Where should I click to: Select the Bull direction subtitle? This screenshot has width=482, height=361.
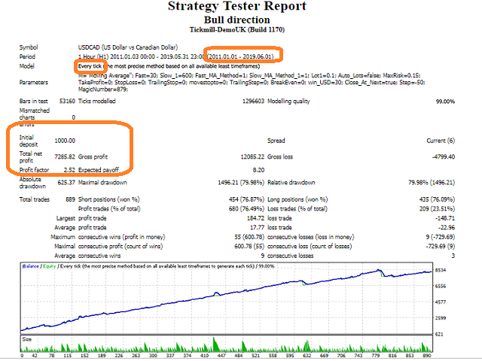tap(237, 20)
